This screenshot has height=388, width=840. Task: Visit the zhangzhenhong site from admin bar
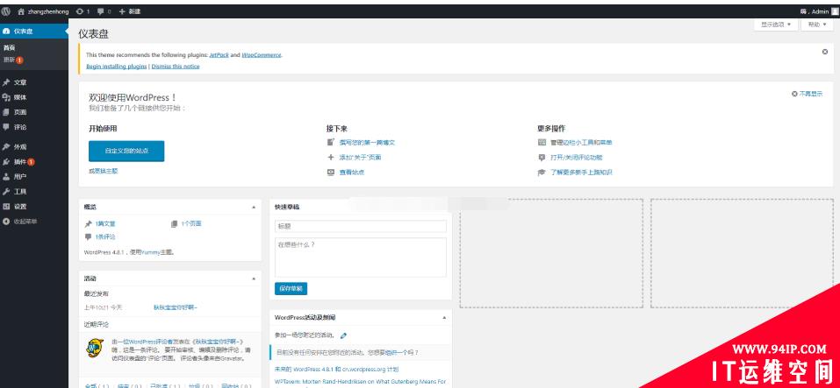coord(43,11)
